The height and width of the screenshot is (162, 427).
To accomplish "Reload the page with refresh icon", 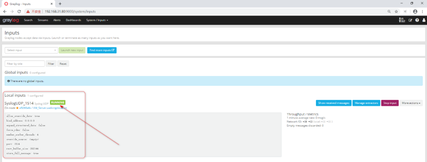I will [x=19, y=12].
